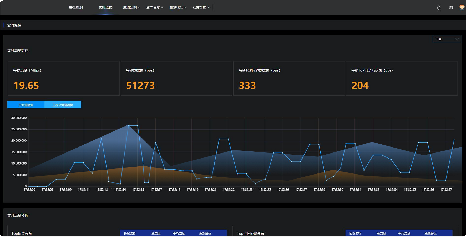466x237 pixels.
Task: Open the 溯源取证 dropdown menu
Action: pyautogui.click(x=178, y=7)
